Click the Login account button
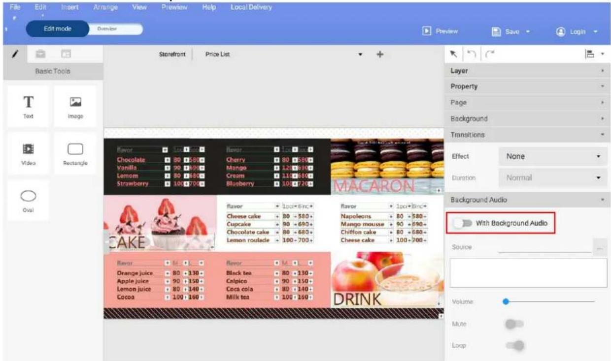611x361 pixels. click(x=577, y=31)
